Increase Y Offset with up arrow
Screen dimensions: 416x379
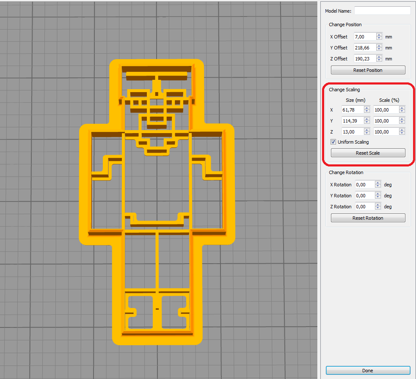[x=379, y=46]
